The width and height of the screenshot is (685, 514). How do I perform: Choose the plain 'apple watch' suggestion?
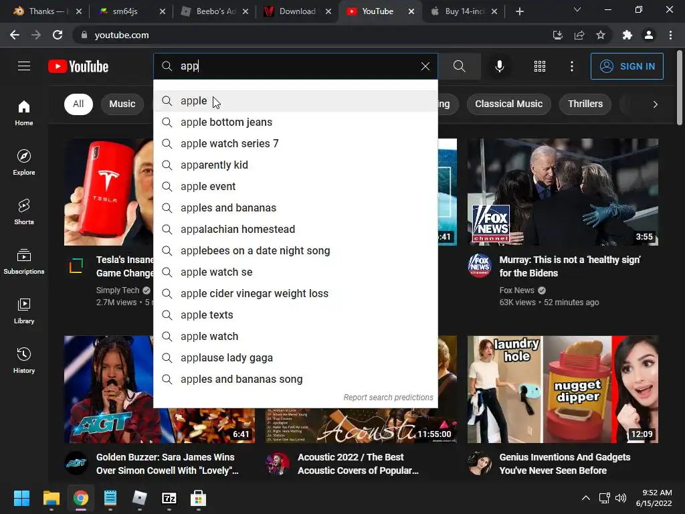point(296,337)
